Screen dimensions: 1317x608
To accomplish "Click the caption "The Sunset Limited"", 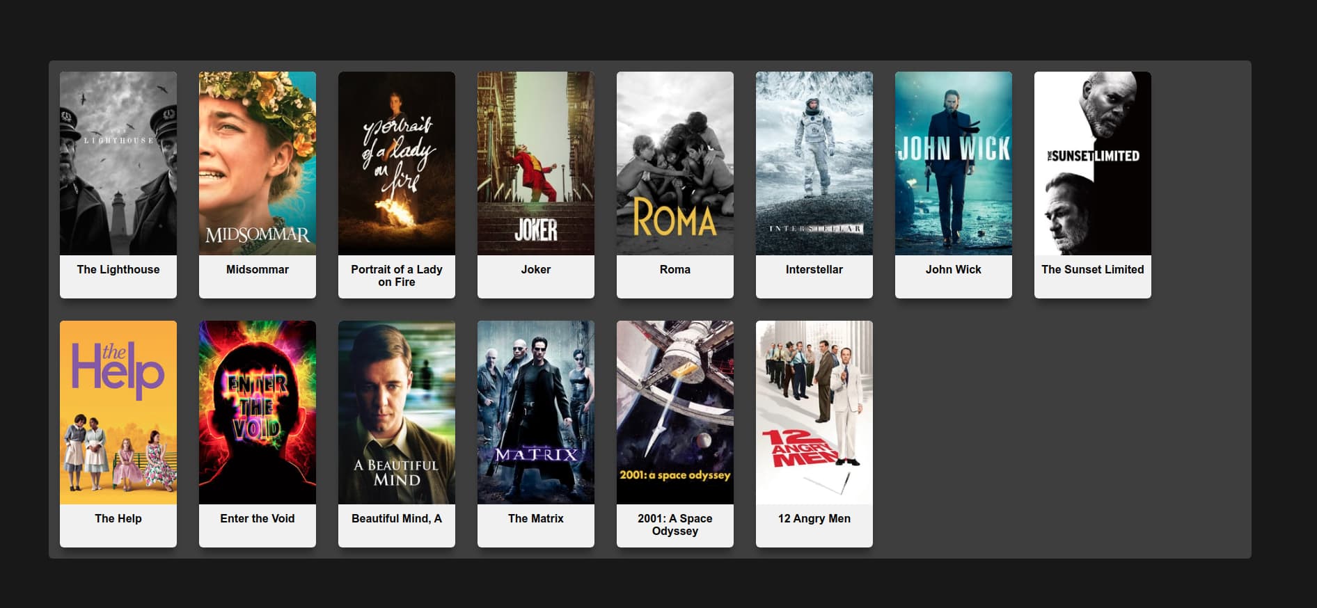I will [1093, 270].
